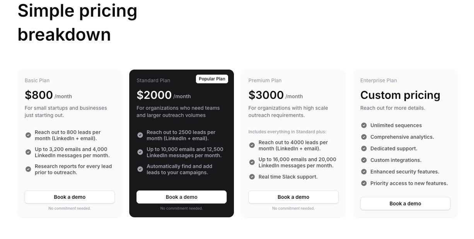474x239 pixels.
Task: Book a demo for the Standard Plan
Action: coord(181,197)
